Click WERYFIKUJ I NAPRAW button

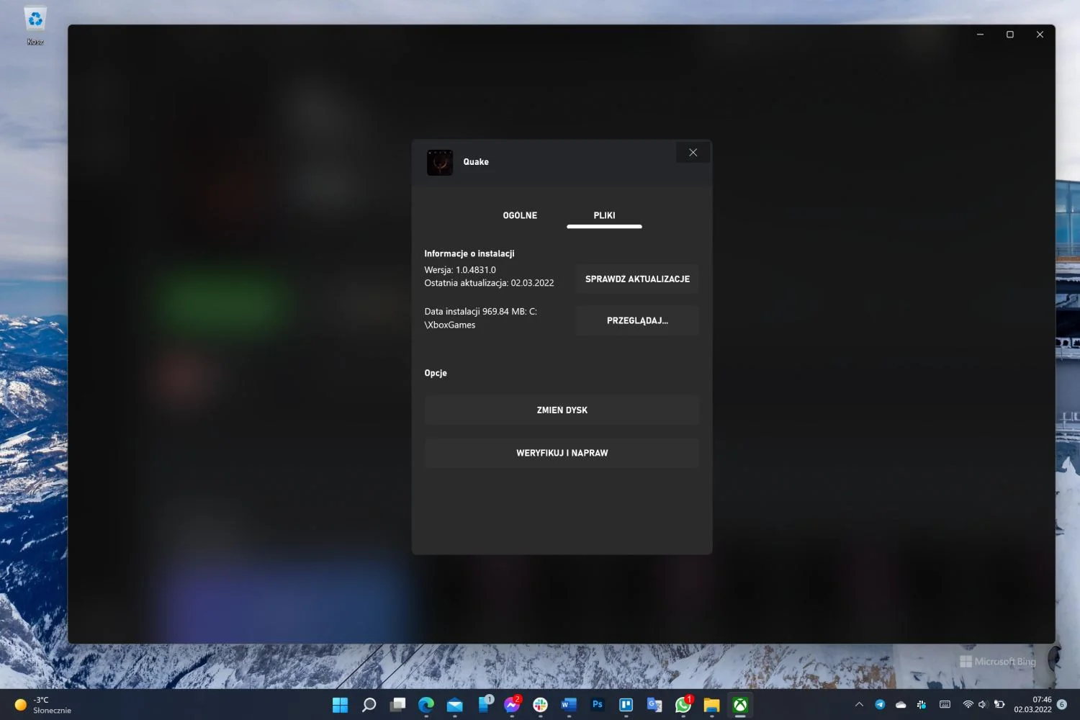(562, 453)
